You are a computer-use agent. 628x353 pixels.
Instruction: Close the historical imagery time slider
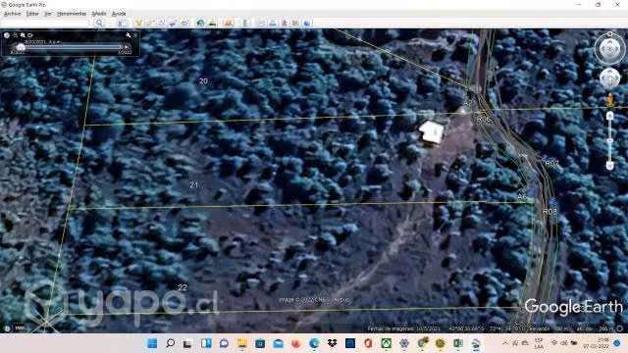tap(135, 35)
